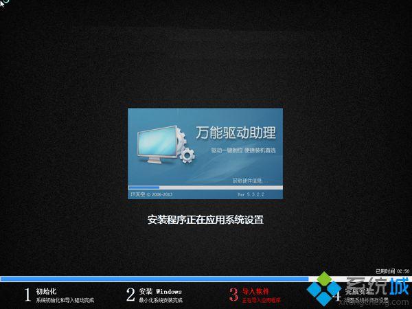Click the step number 1 marker
The image size is (412, 309).
[27, 295]
